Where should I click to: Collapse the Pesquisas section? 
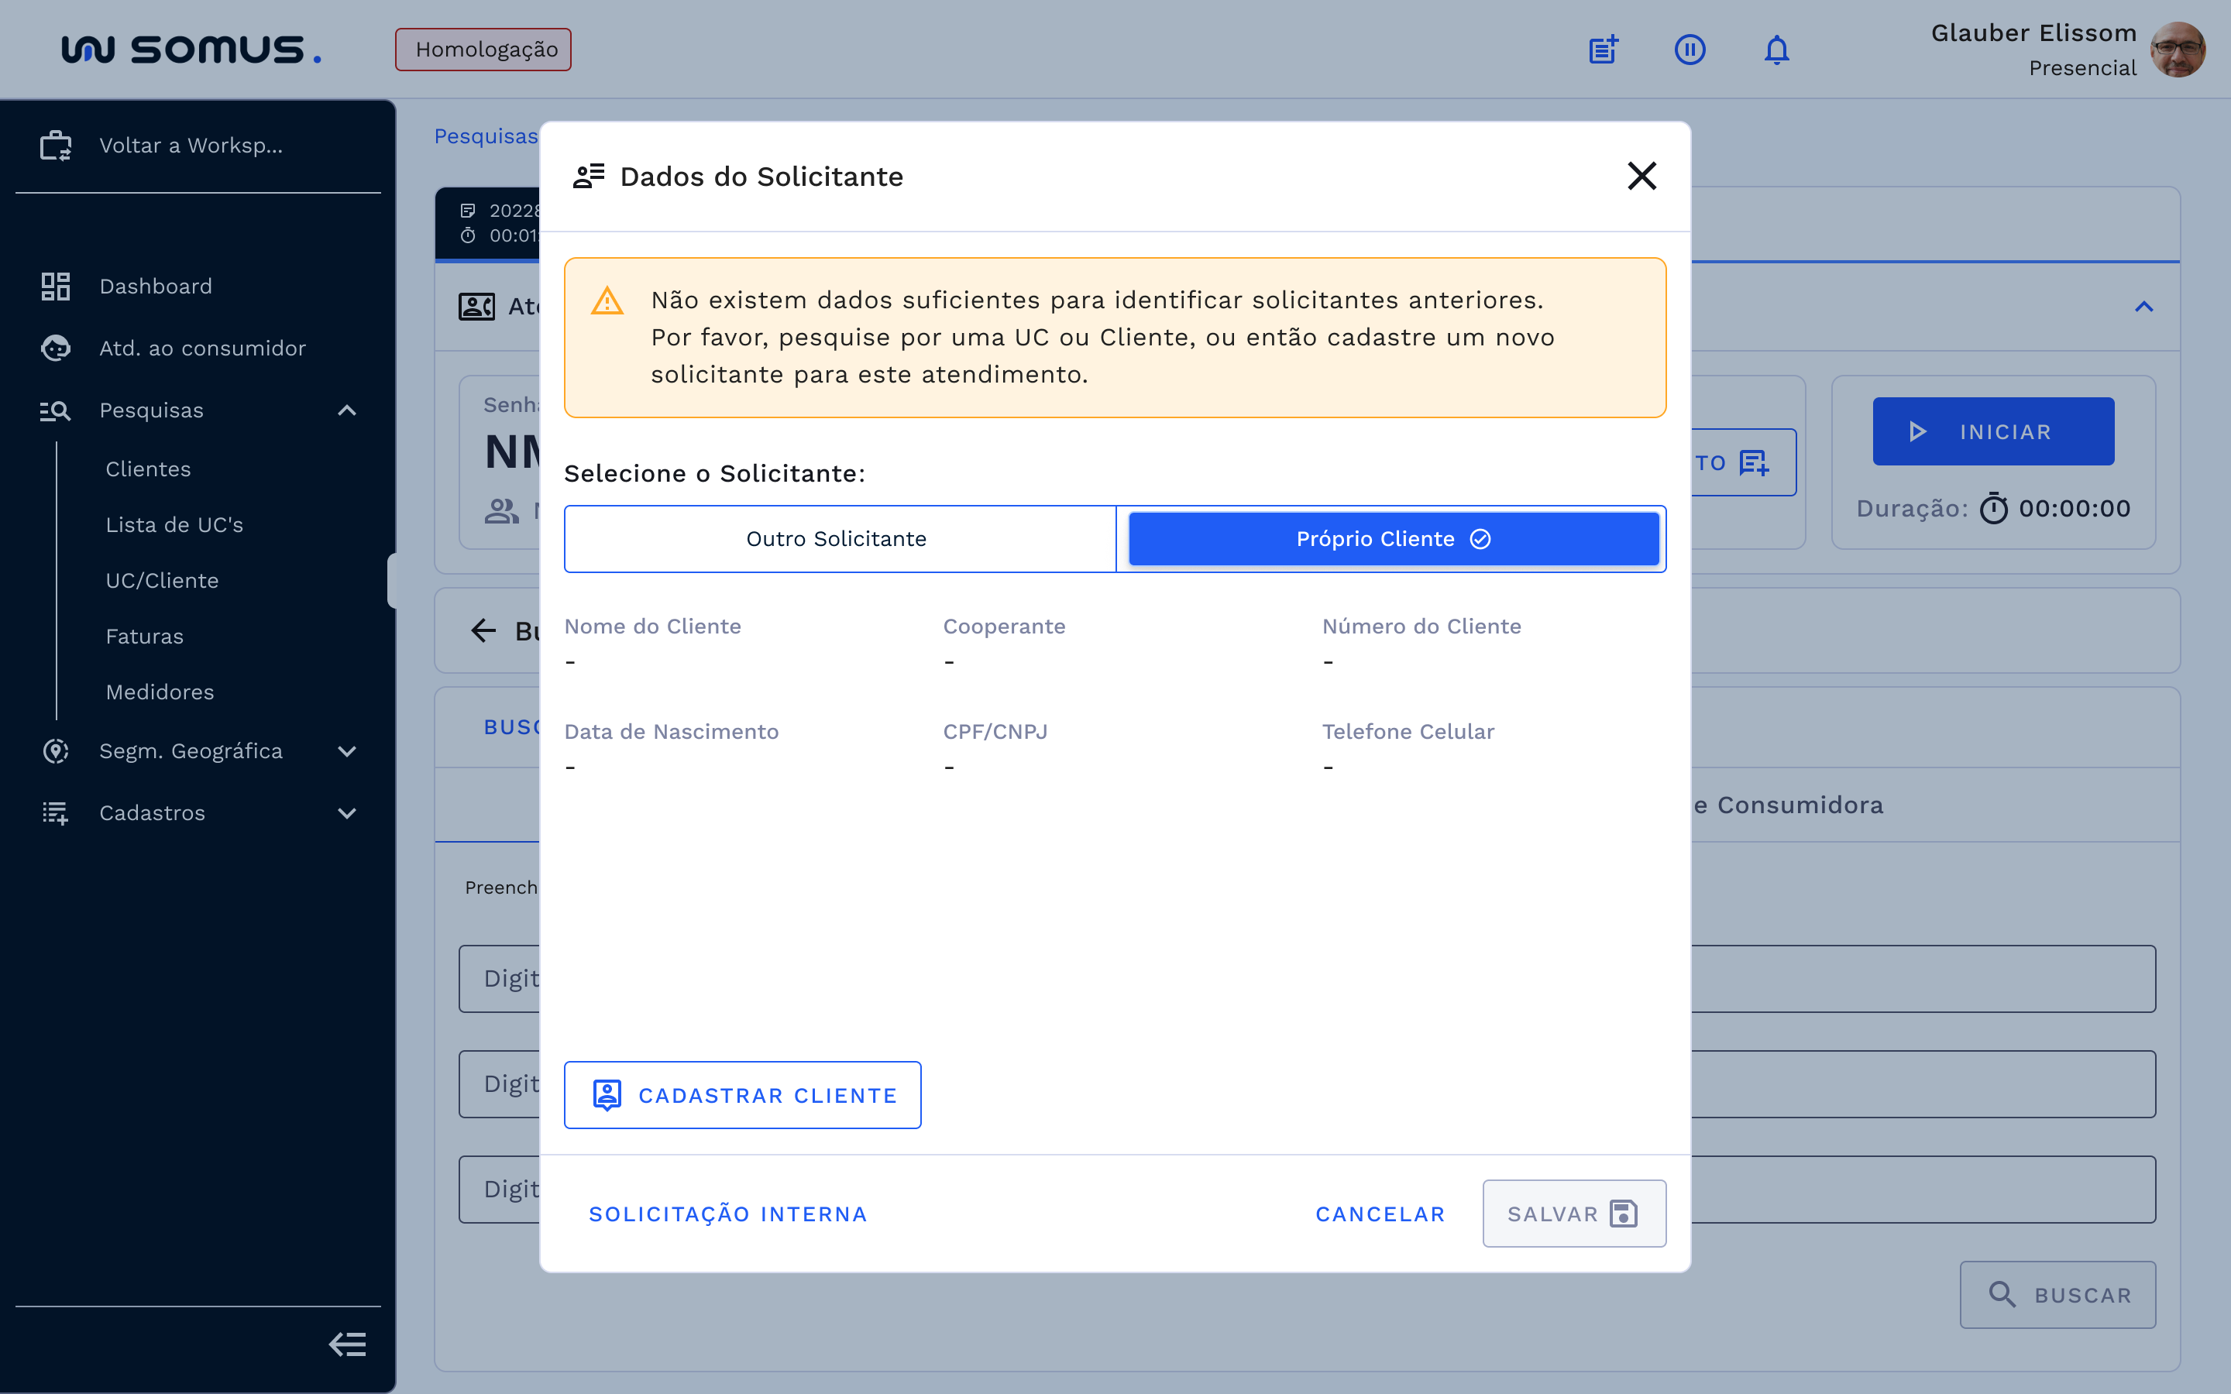[346, 410]
